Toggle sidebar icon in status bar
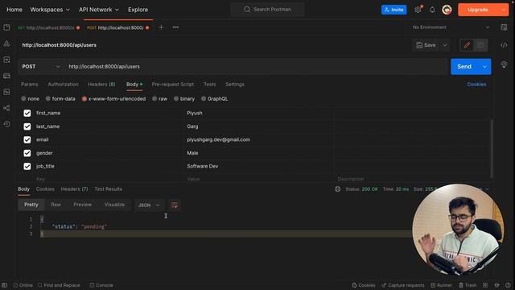515x290 pixels. pos(4,285)
